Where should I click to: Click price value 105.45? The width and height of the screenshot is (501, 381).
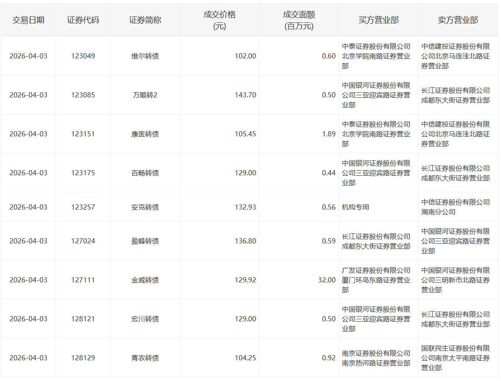(245, 134)
